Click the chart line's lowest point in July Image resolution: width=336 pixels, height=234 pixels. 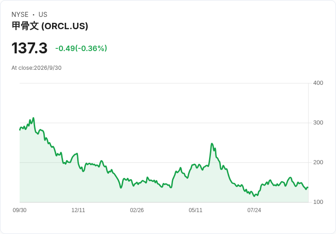[254, 196]
